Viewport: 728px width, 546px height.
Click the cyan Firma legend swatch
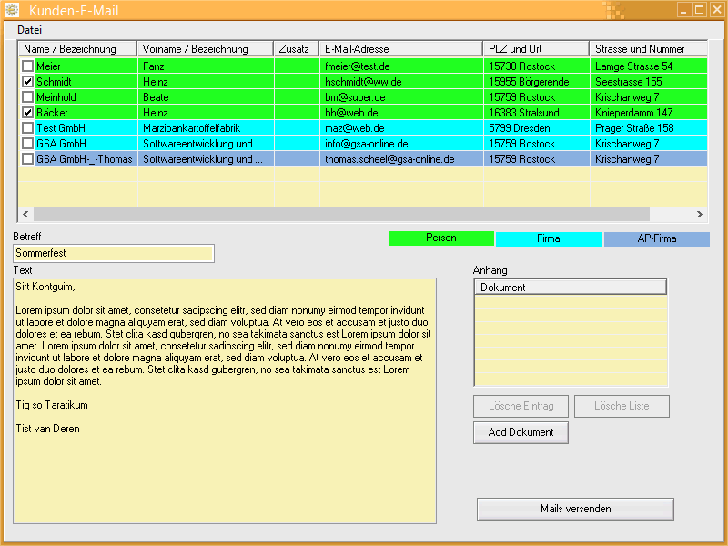[549, 239]
